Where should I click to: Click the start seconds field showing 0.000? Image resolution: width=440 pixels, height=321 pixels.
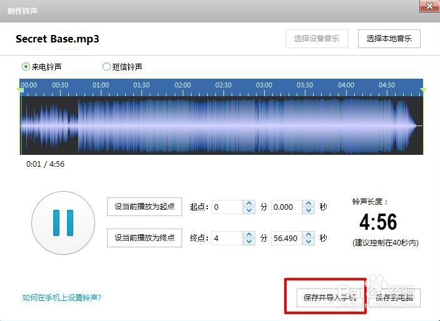287,207
